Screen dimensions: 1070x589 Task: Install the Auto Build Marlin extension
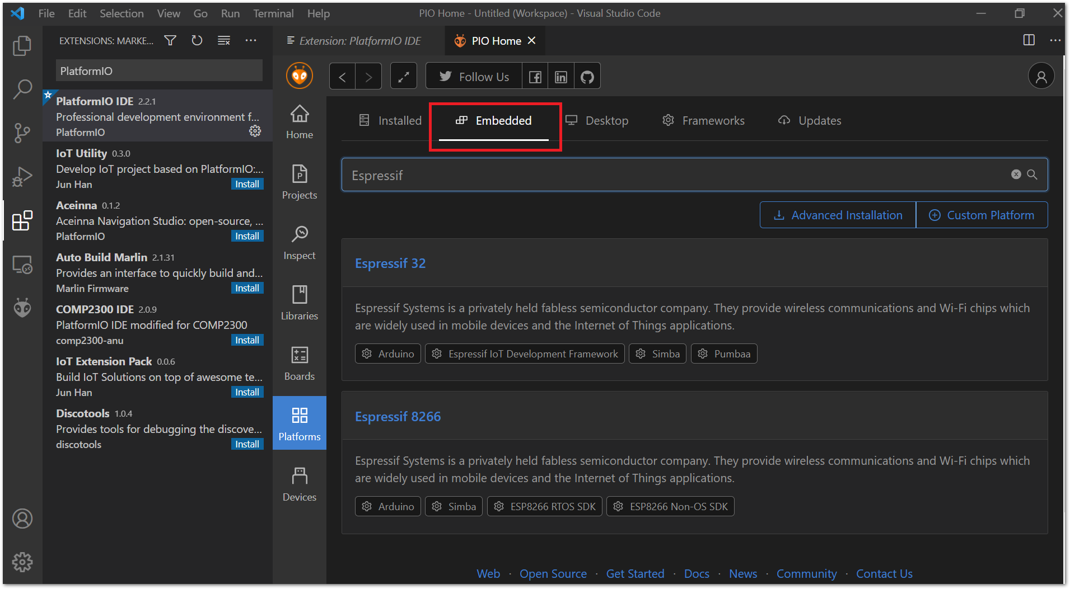pos(247,288)
